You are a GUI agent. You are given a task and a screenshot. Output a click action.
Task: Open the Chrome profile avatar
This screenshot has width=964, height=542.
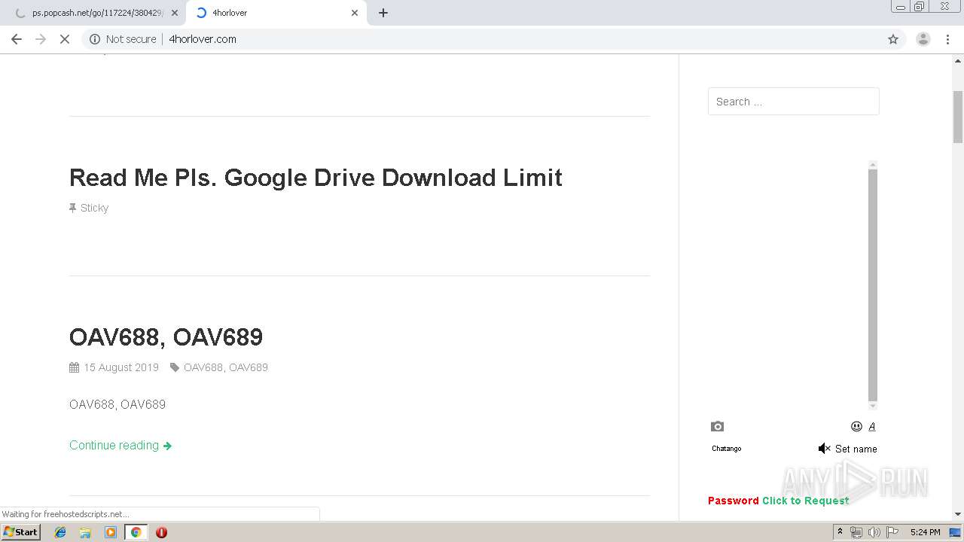click(x=923, y=39)
